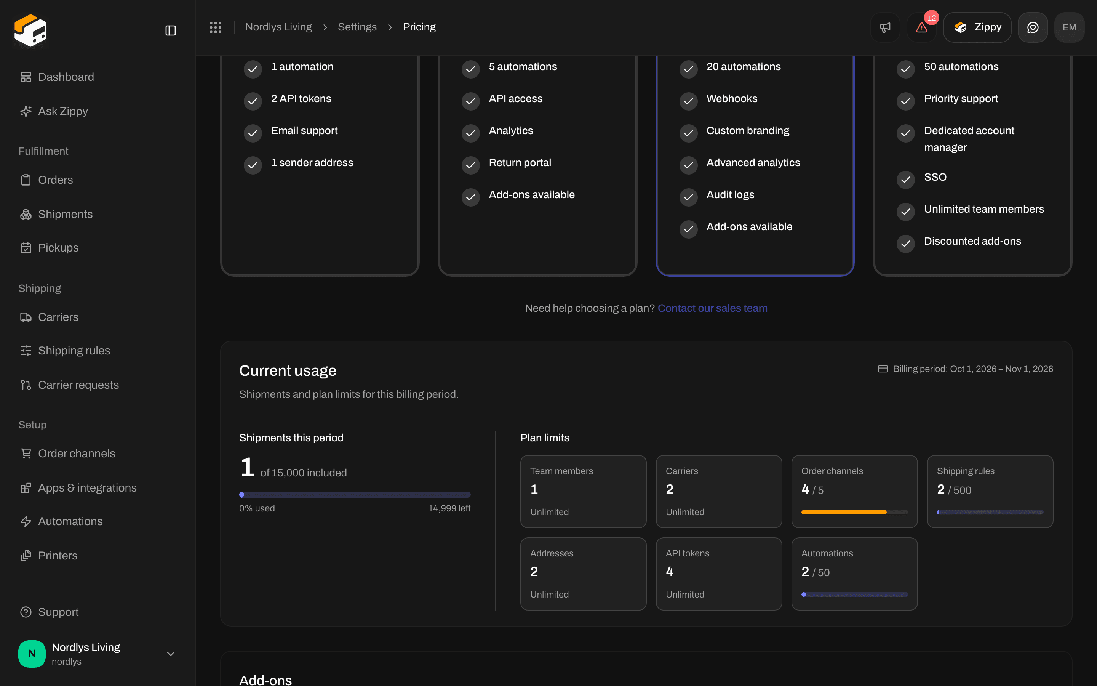
Task: Click the Dashboard icon in sidebar
Action: pos(26,77)
